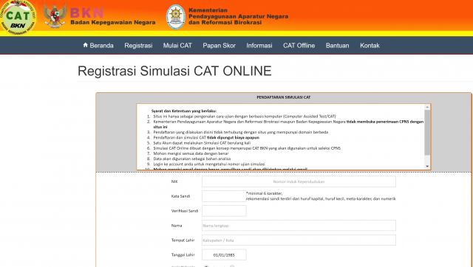
Task: Focus the Tempat Lahir input field
Action: pos(299,240)
